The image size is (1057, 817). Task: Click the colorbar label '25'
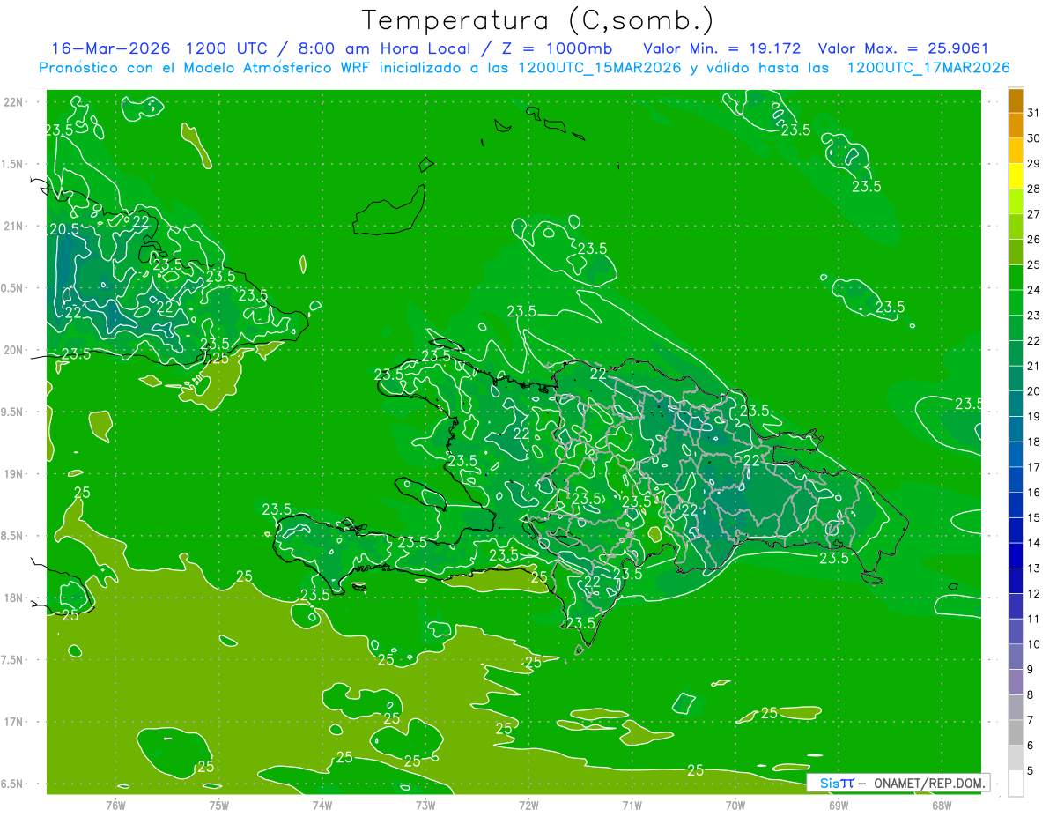(x=1034, y=264)
